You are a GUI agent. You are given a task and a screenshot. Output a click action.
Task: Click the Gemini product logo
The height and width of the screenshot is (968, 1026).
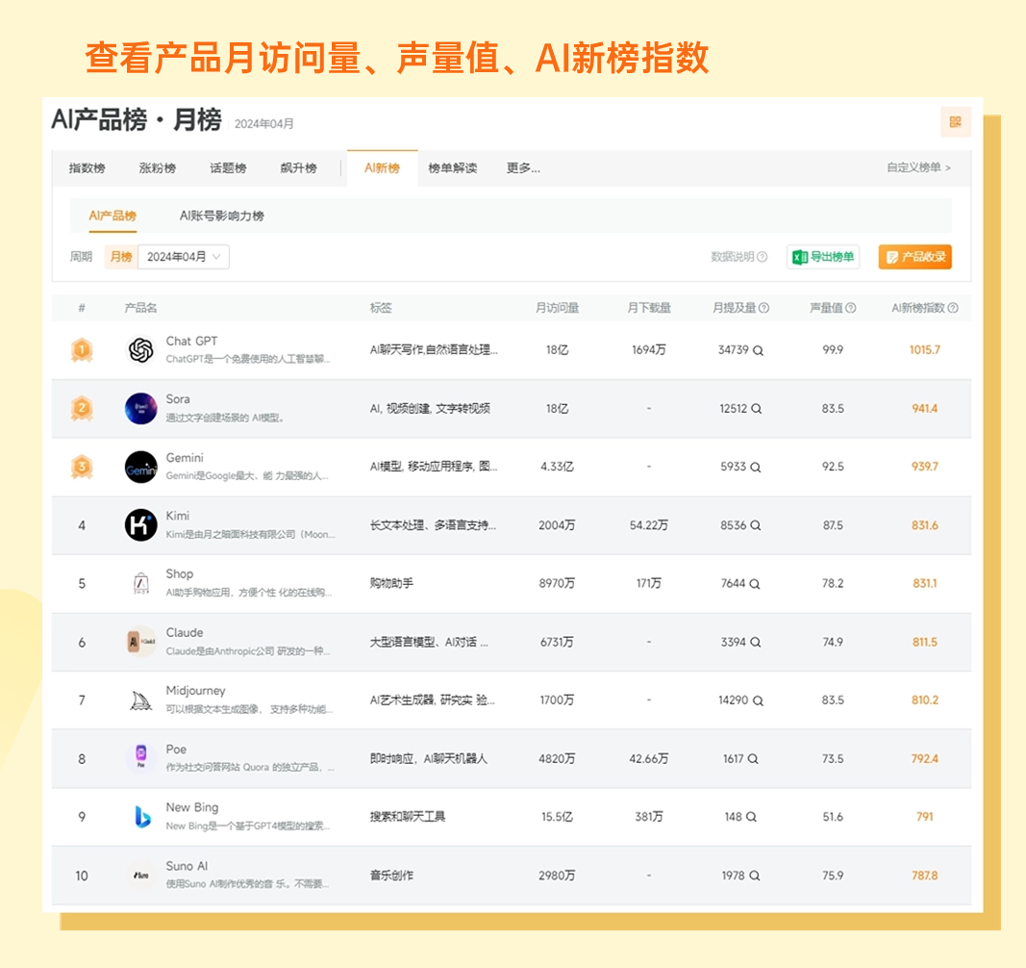pos(140,467)
